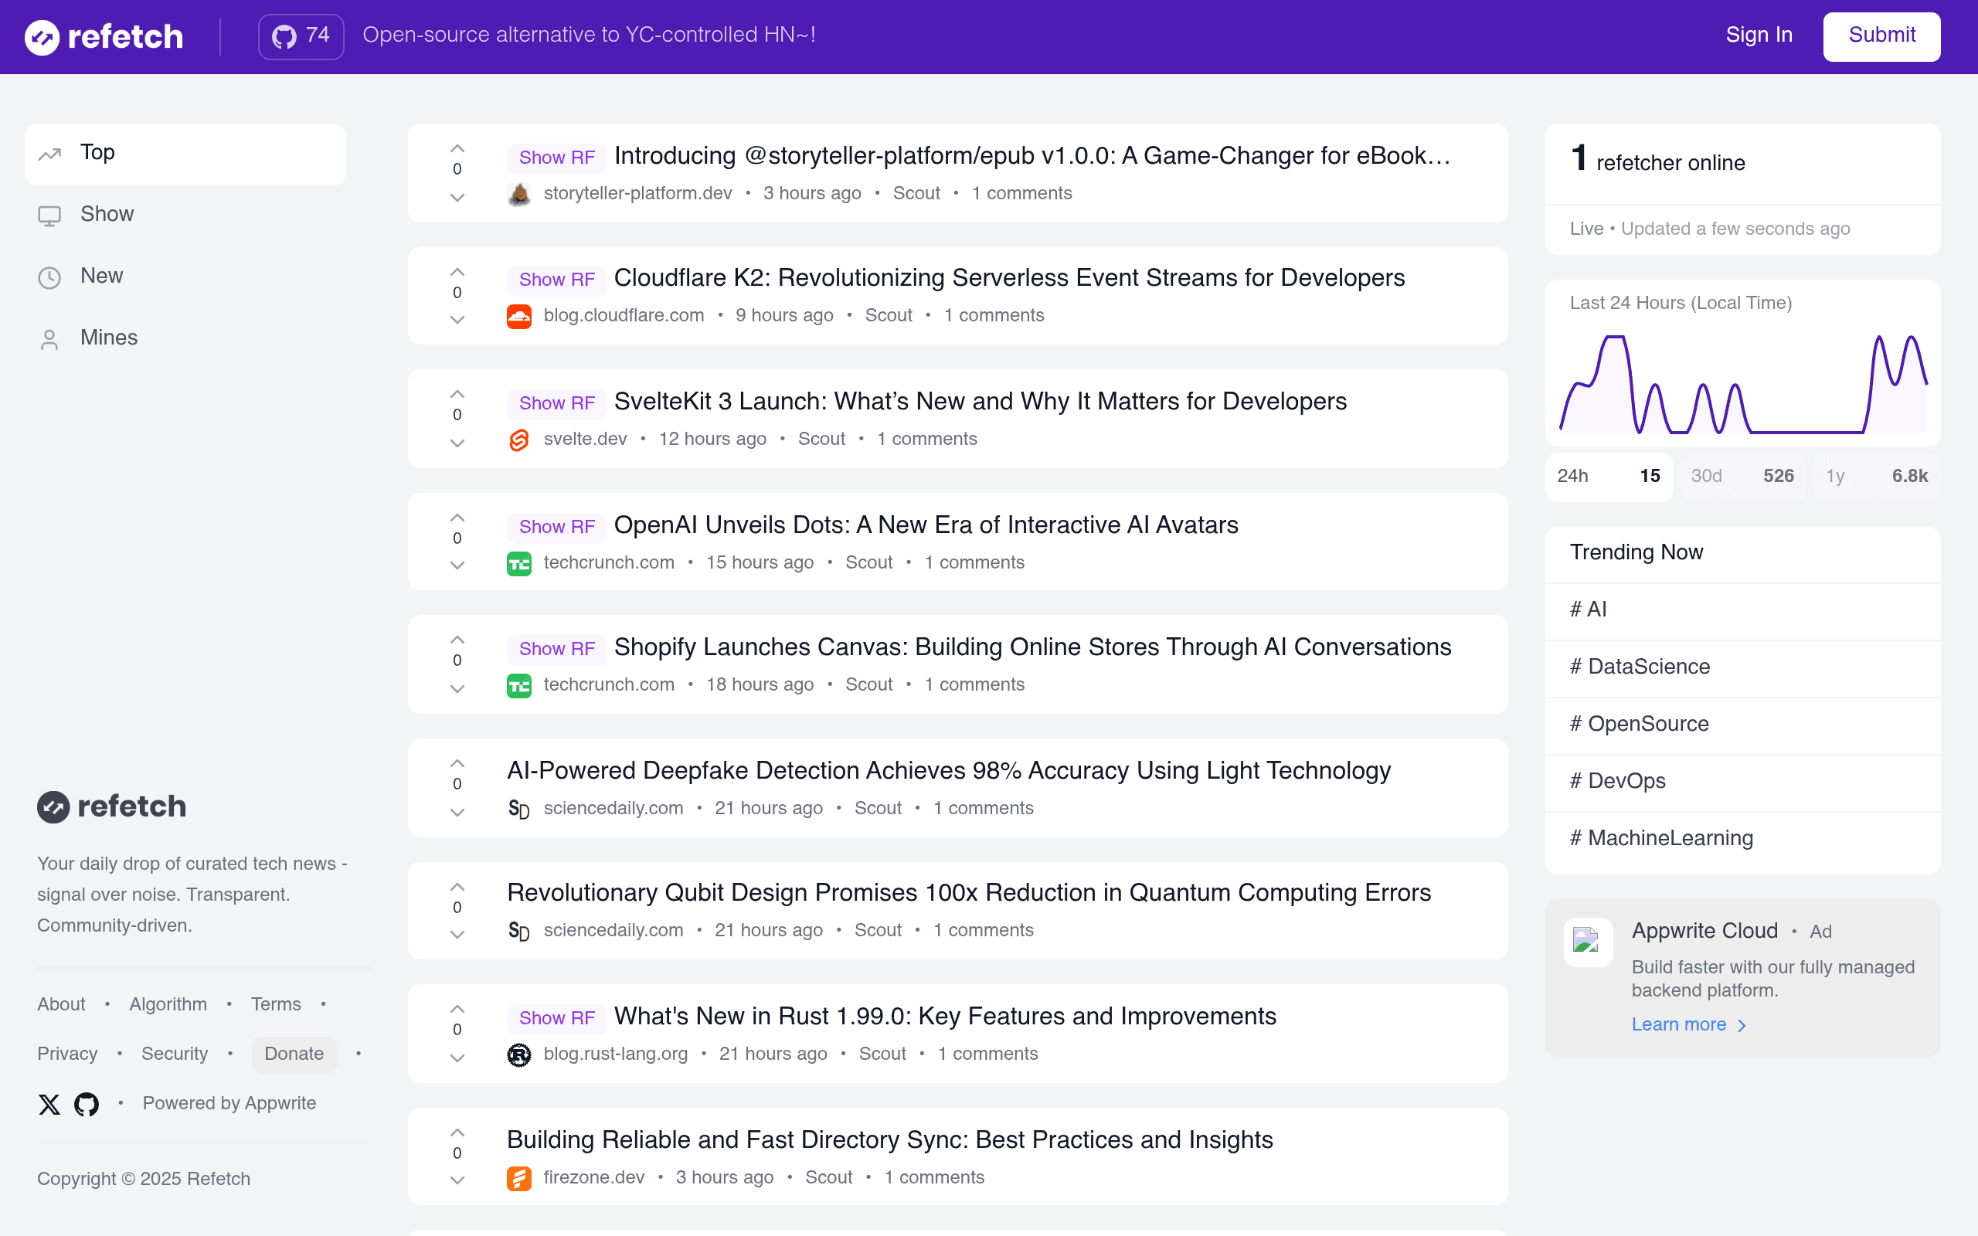Click the Show RF tag on Rust story
The image size is (1978, 1236).
pyautogui.click(x=556, y=1017)
